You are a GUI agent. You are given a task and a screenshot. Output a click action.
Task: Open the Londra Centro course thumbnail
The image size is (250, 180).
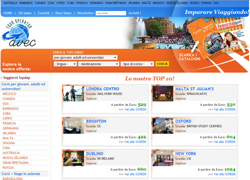pyautogui.click(x=74, y=93)
